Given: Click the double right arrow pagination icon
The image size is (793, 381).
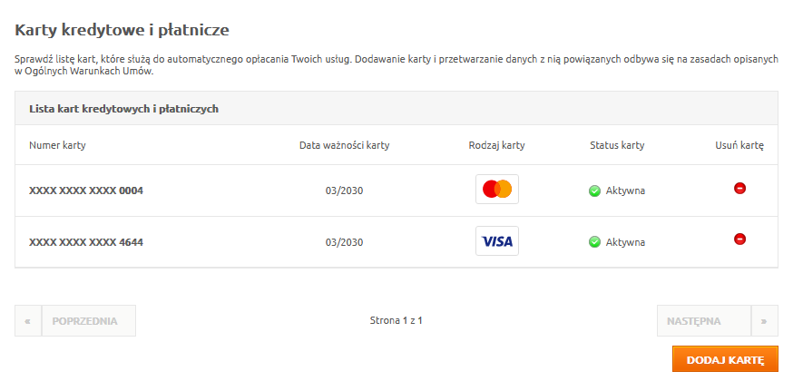Looking at the screenshot, I should [764, 321].
